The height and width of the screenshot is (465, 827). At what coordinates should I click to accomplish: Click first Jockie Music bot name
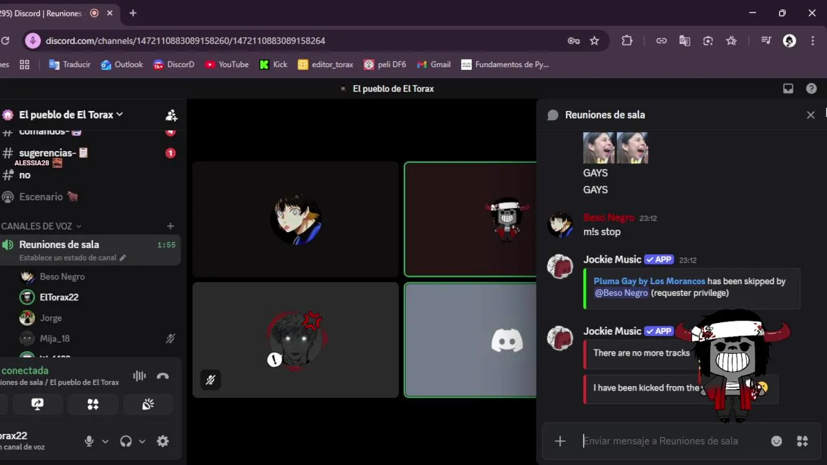pyautogui.click(x=612, y=259)
